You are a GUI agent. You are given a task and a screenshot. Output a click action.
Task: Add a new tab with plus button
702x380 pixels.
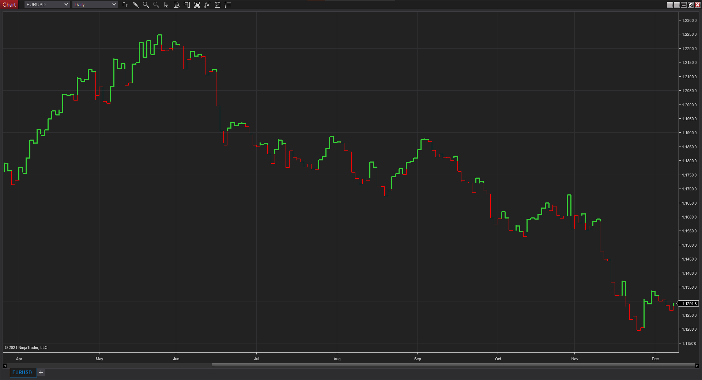41,372
